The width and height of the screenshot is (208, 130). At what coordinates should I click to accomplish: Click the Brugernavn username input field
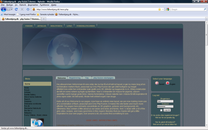pos(165,101)
